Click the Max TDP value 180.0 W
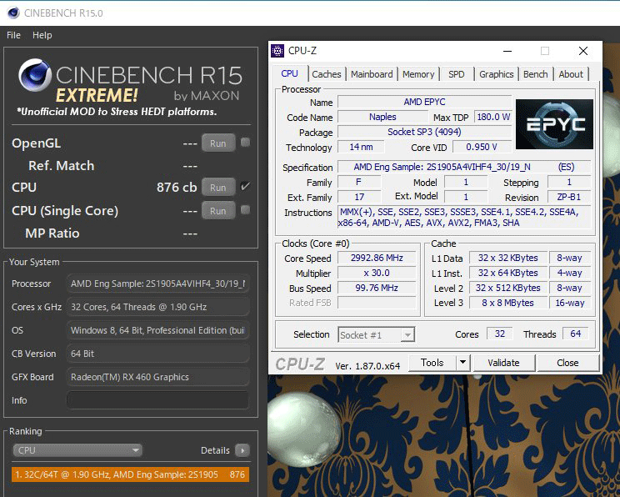 click(x=493, y=117)
